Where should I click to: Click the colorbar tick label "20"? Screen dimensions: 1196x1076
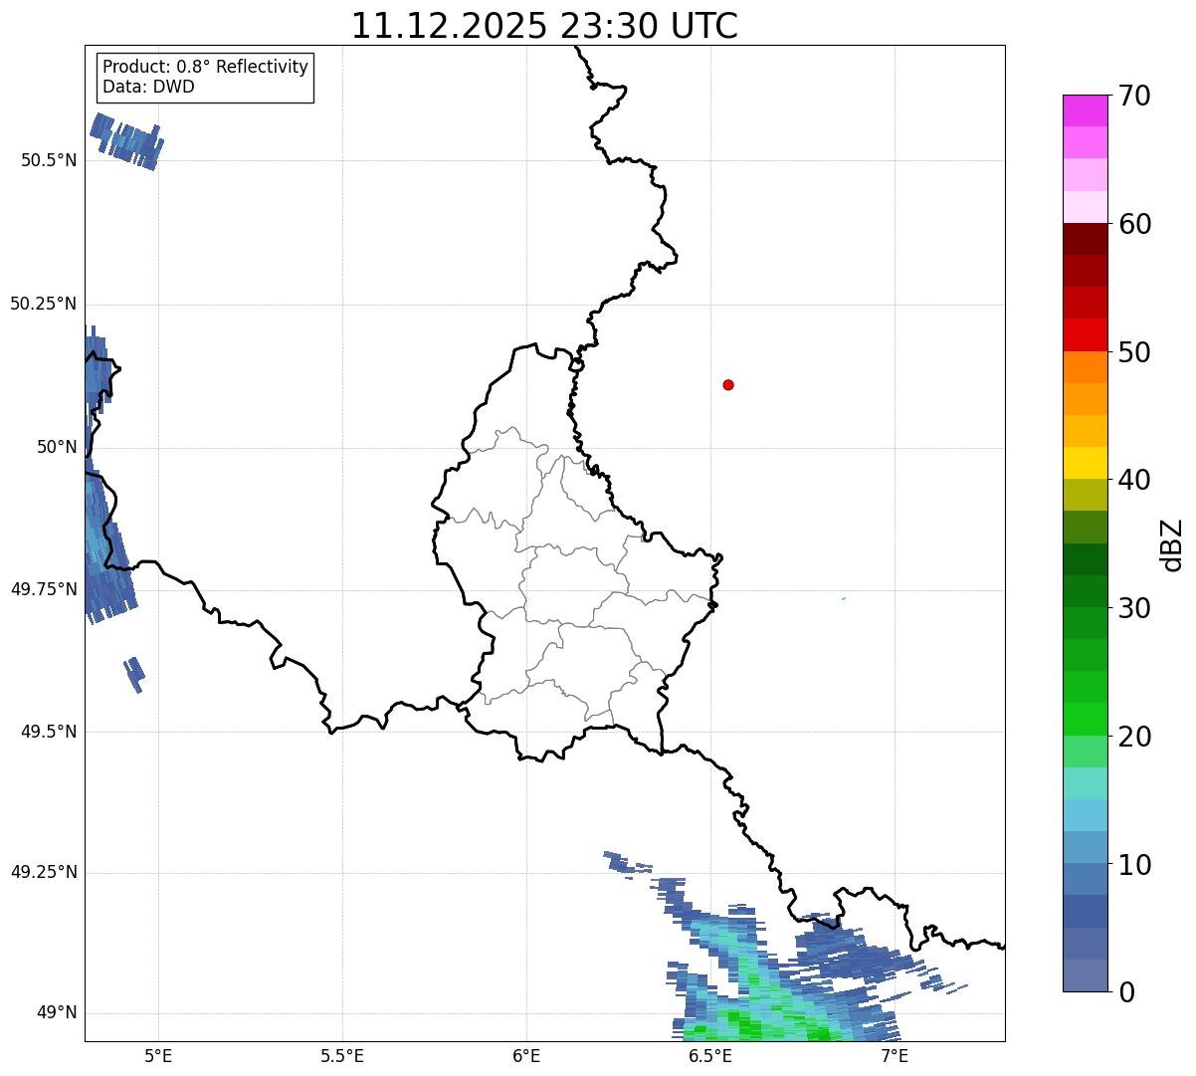[1133, 737]
